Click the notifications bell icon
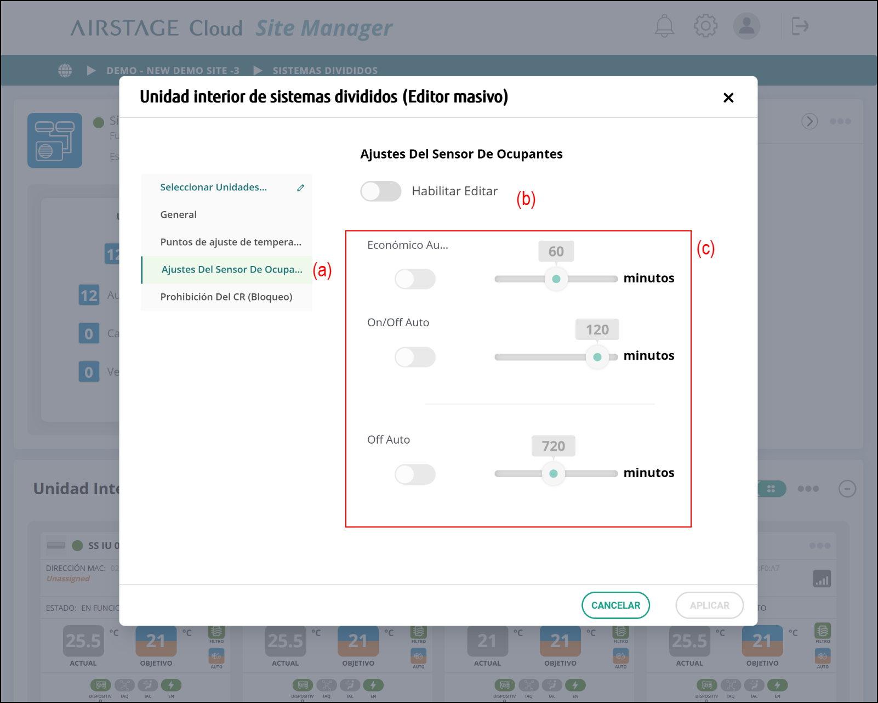This screenshot has width=878, height=703. click(664, 26)
